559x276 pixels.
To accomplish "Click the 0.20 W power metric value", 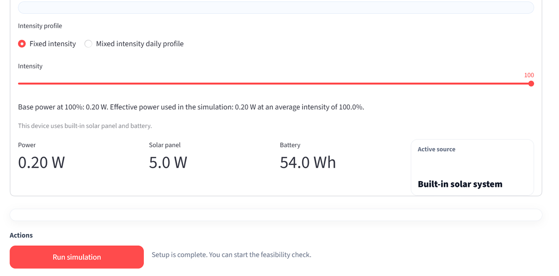I will point(41,162).
